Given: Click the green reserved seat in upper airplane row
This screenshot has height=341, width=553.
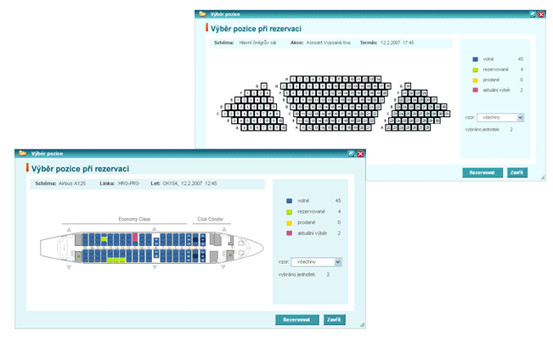Looking at the screenshot, I should [x=104, y=240].
